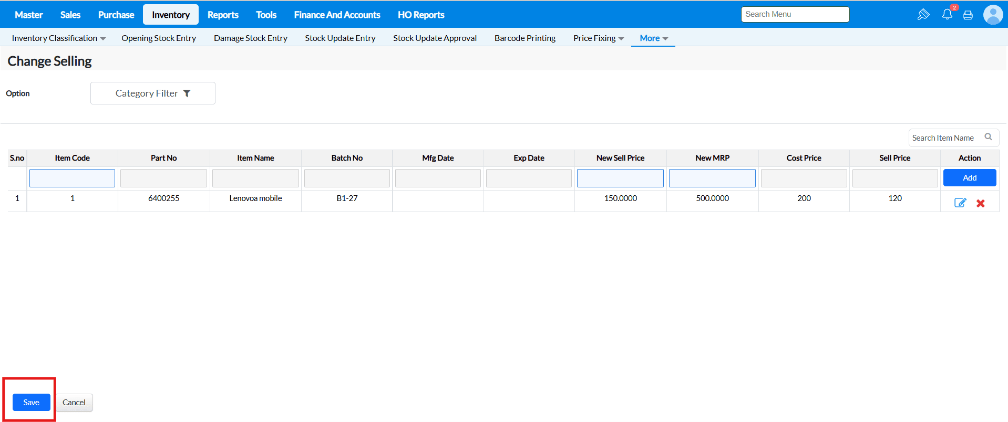Edit the Lenovoa mobile row
This screenshot has height=422, width=1008.
(960, 203)
